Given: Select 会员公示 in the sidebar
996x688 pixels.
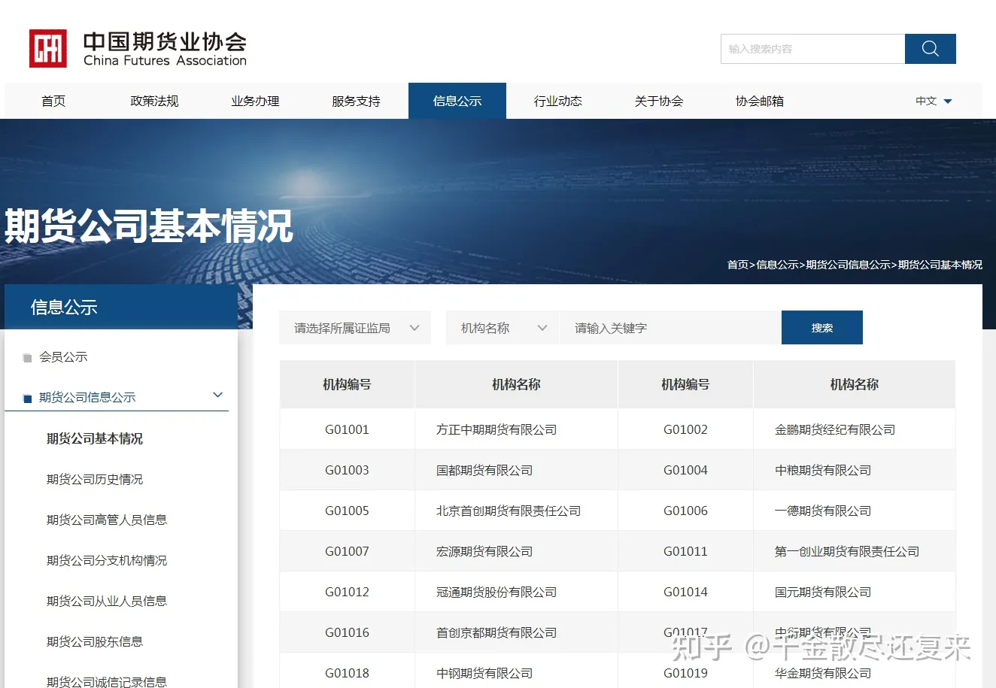Looking at the screenshot, I should pyautogui.click(x=63, y=357).
